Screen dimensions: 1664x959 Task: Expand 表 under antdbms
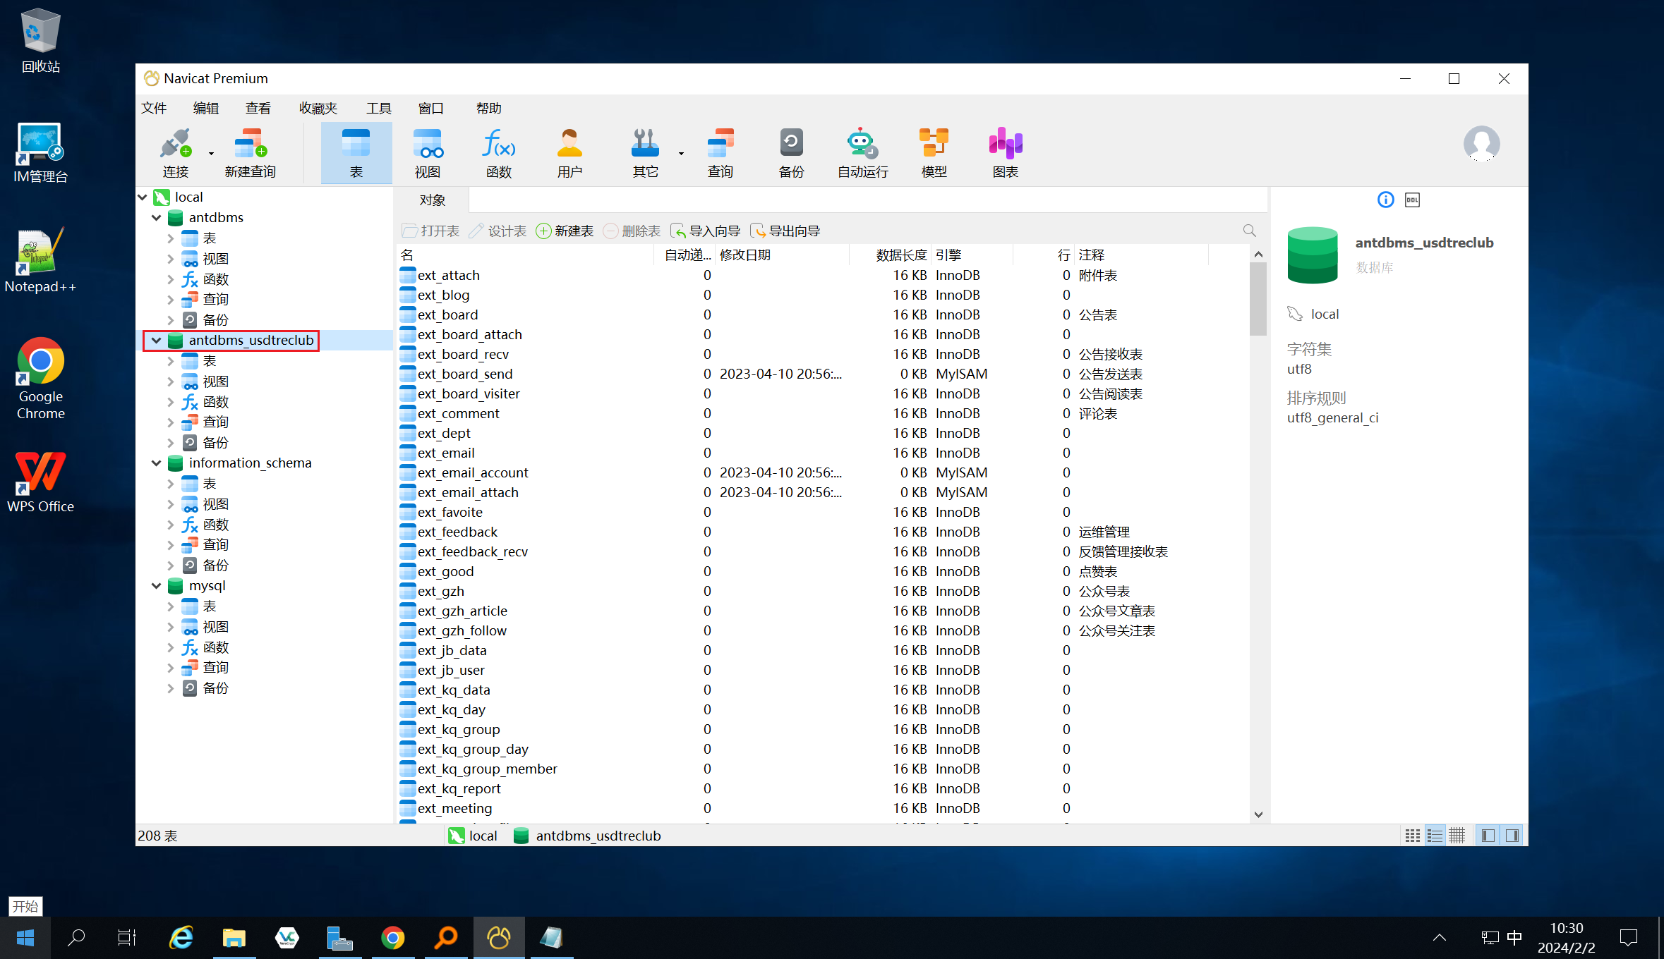click(x=170, y=238)
